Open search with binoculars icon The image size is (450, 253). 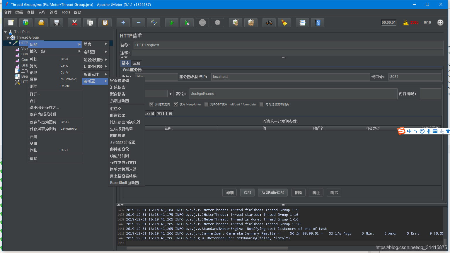(269, 23)
